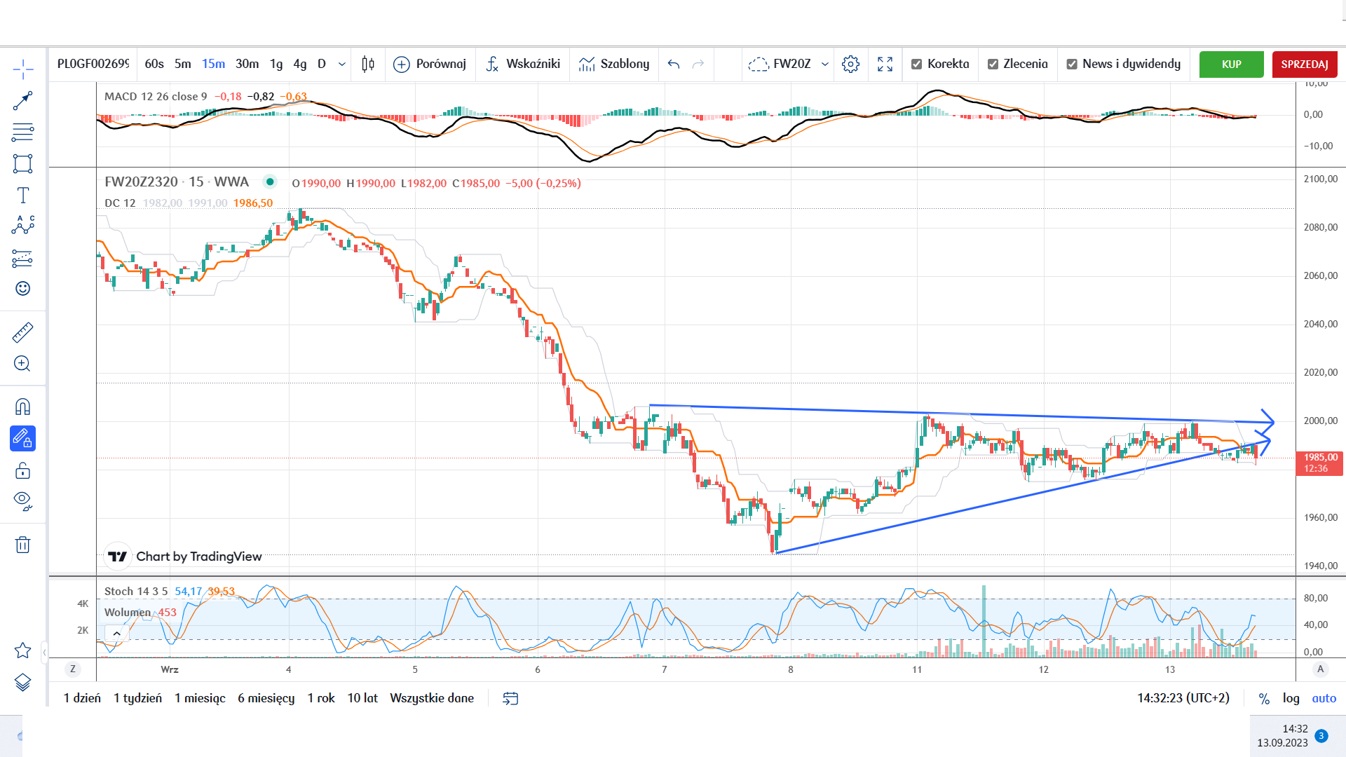Open the emoji icons tool
The image size is (1346, 757).
[x=22, y=289]
